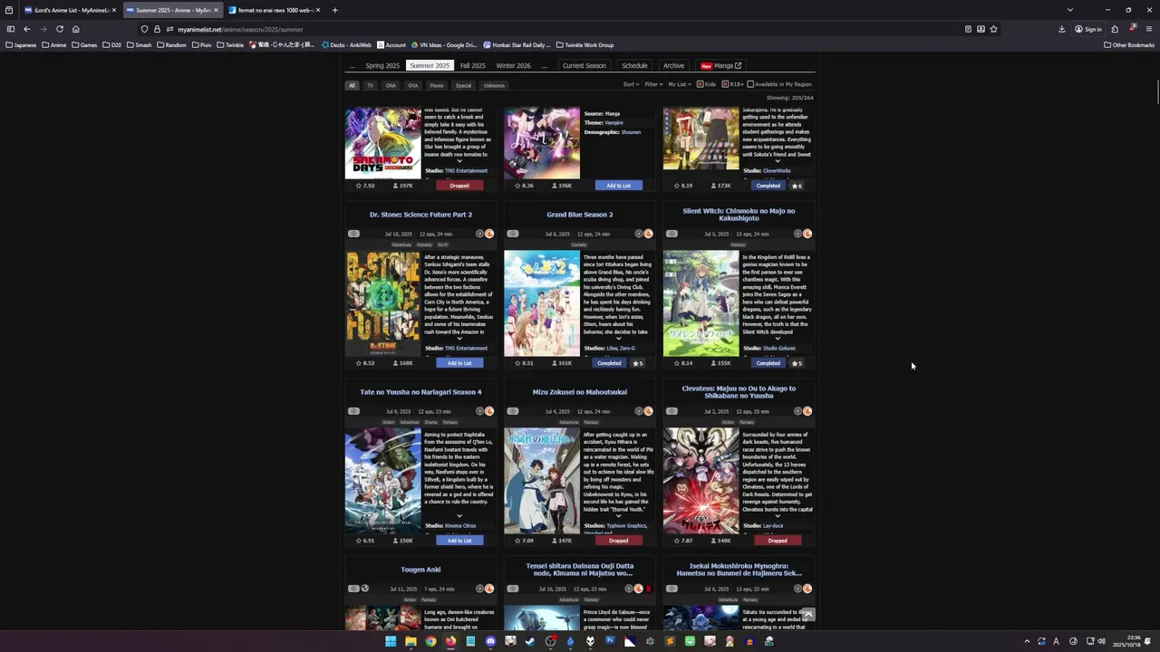Open File Explorer from taskbar

[x=411, y=641]
